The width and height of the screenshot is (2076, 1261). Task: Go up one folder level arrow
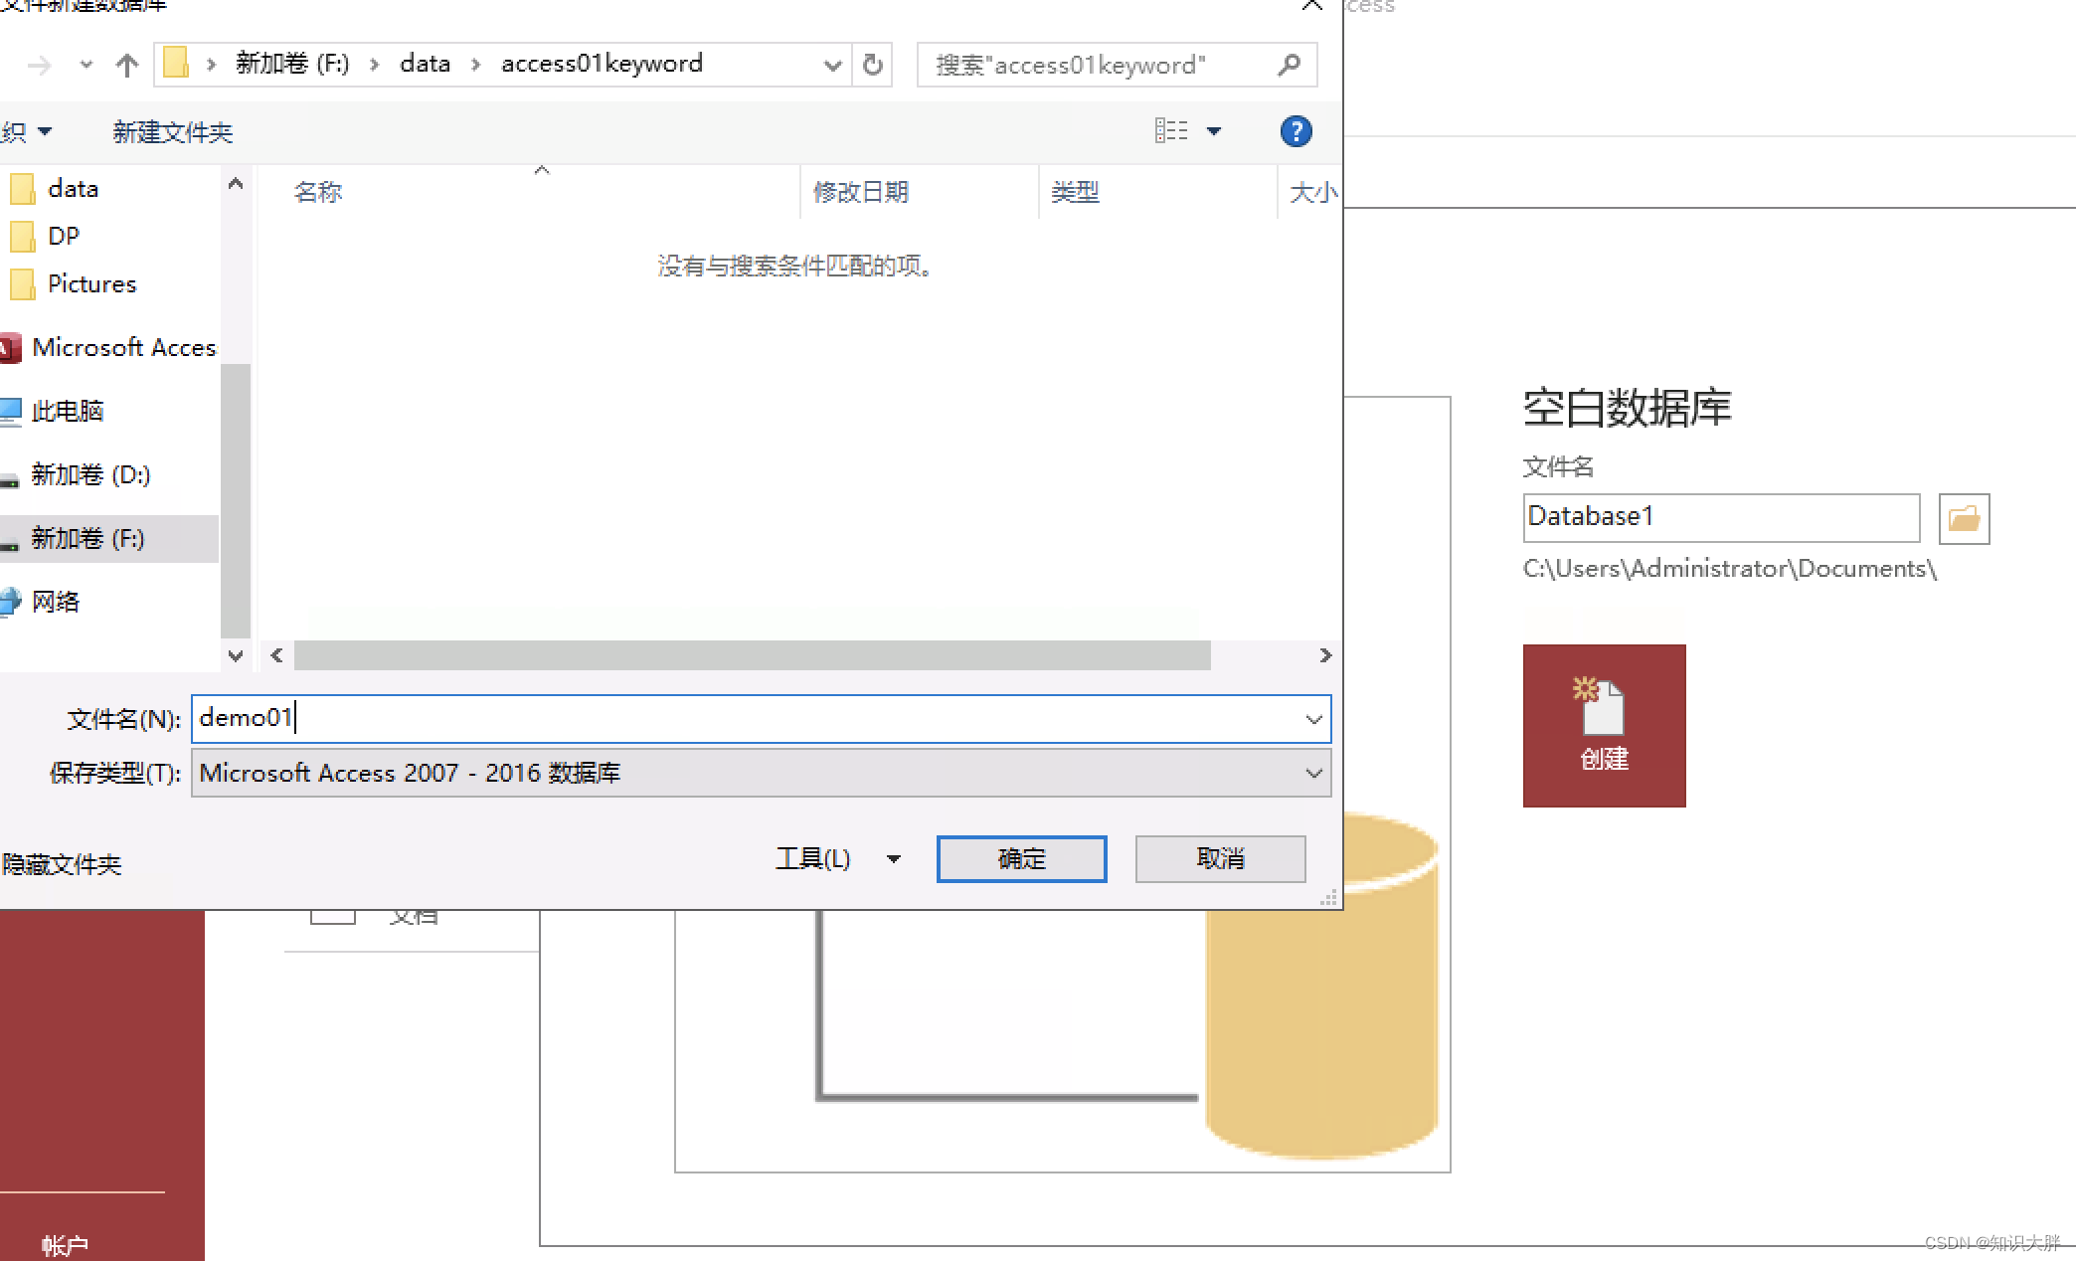point(126,65)
